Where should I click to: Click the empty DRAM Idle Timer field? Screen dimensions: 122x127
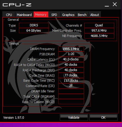pos(71,91)
